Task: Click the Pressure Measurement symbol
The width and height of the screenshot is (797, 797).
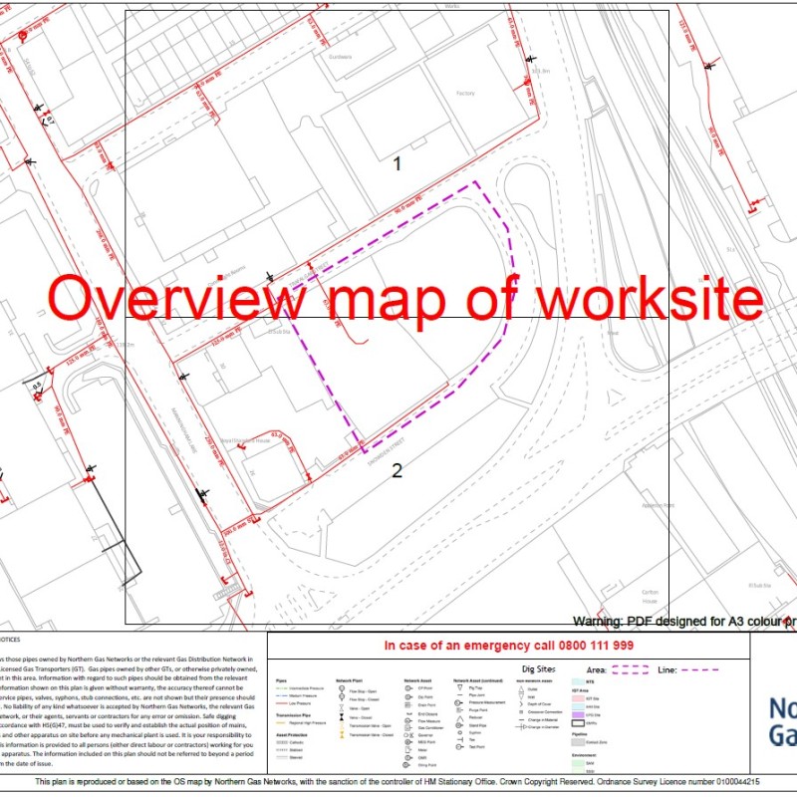Action: click(x=458, y=702)
